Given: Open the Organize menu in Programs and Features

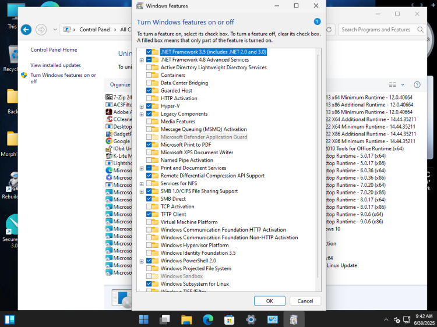Looking at the screenshot, I should point(120,84).
